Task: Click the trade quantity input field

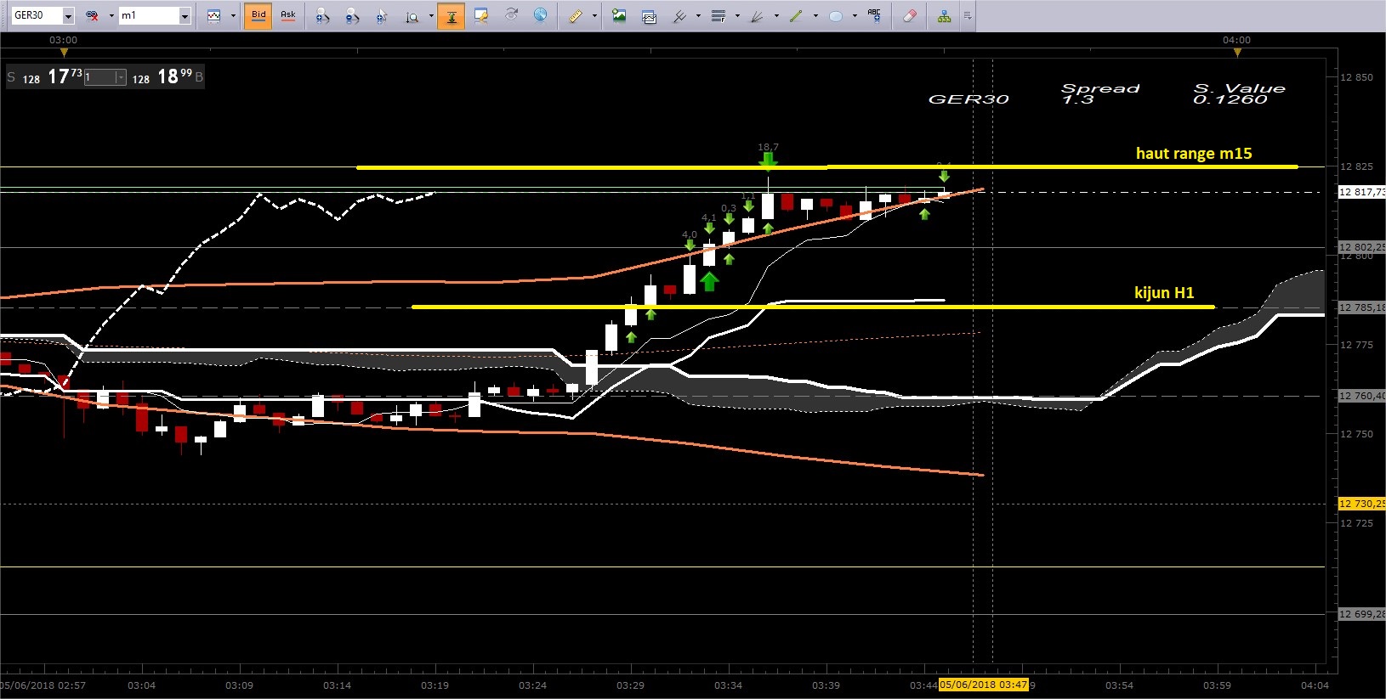Action: (99, 77)
